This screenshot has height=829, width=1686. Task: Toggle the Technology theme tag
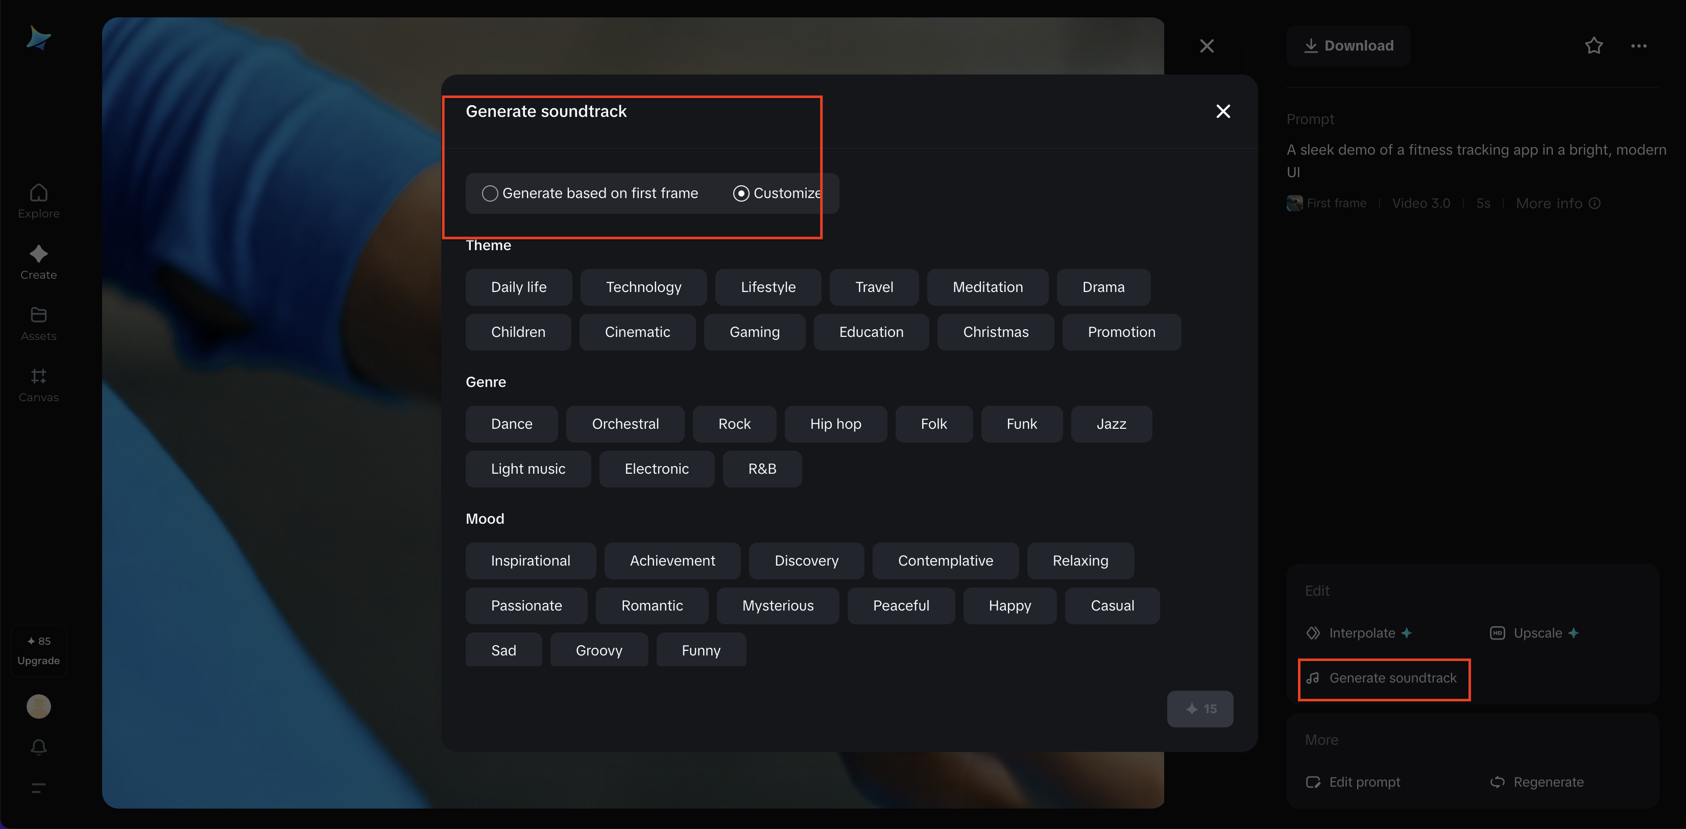[643, 287]
